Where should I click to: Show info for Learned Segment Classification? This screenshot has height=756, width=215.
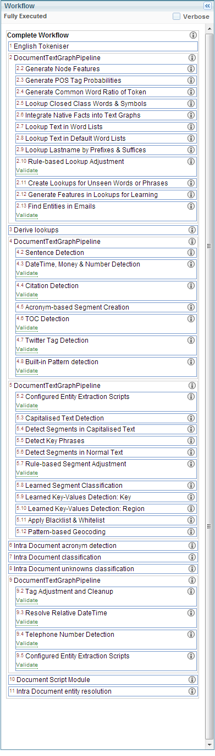click(x=191, y=486)
